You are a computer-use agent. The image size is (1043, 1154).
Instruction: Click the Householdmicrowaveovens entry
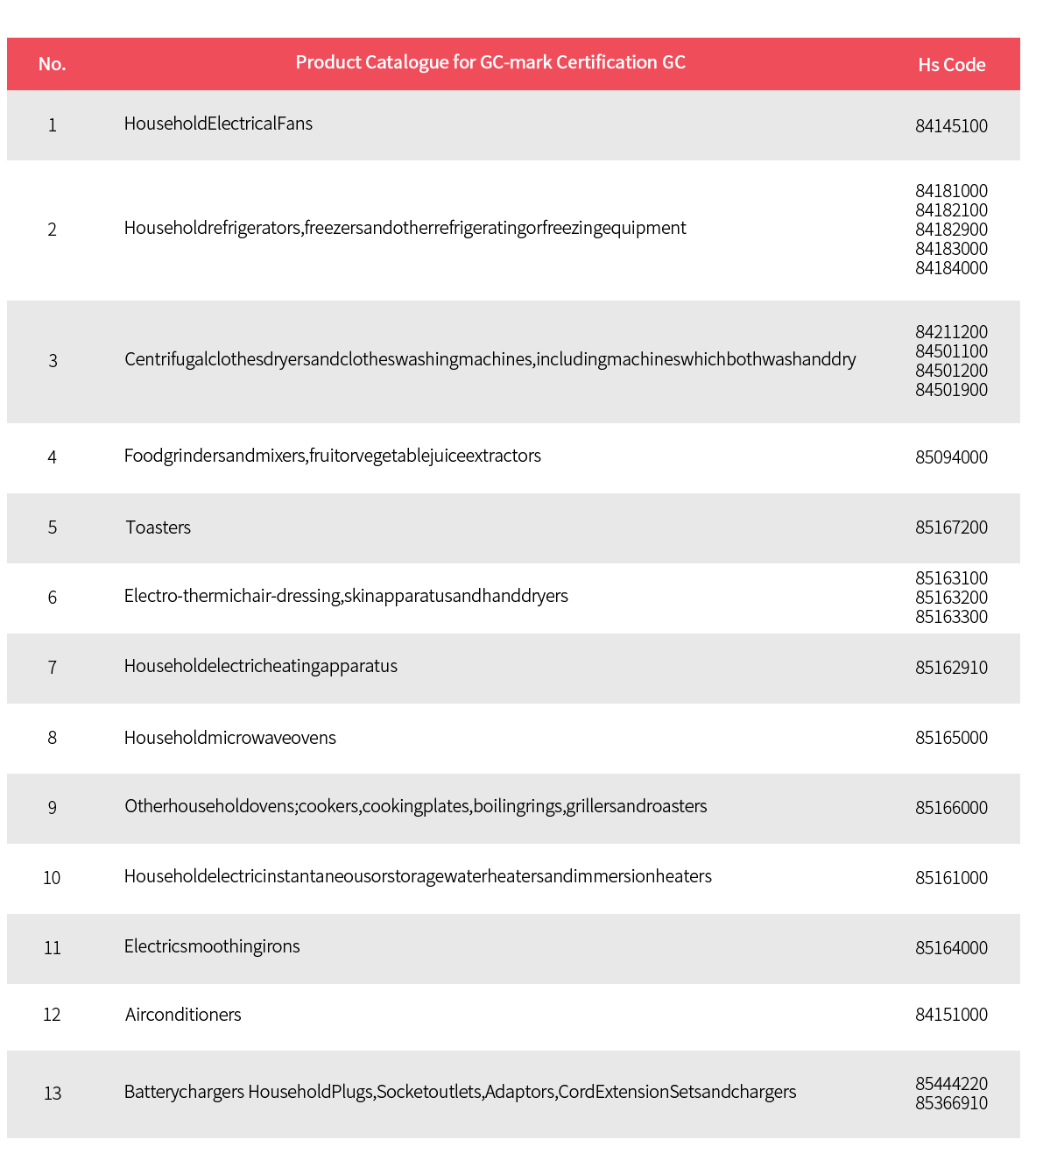(230, 738)
